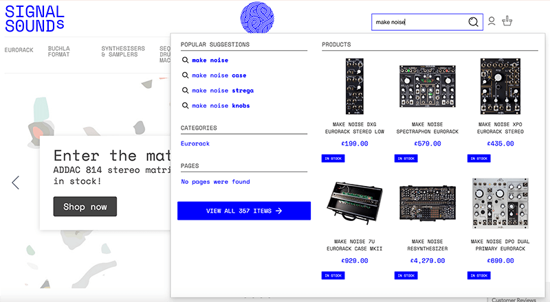Open the Buchla Format menu item
This screenshot has height=302, width=550.
point(59,51)
